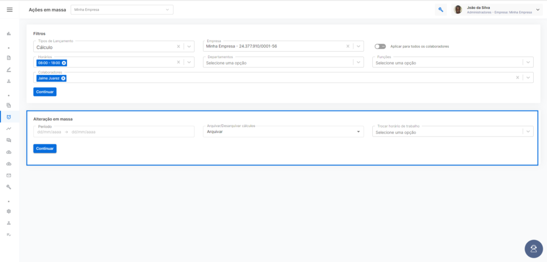Click the Filtros heading

tap(40, 34)
